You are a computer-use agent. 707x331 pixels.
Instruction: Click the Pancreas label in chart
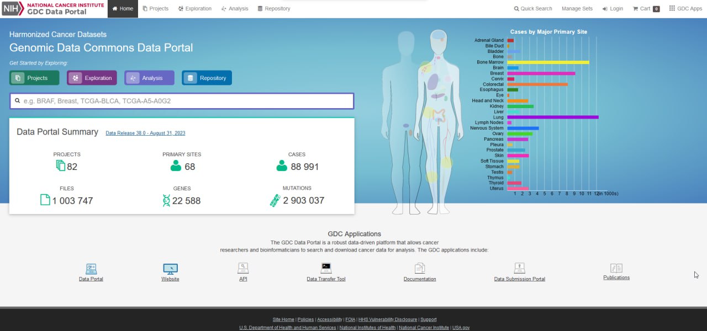pyautogui.click(x=494, y=139)
